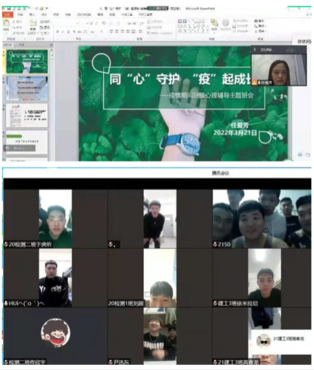Viewport: 314px width, 370px height.
Task: Open the slide Layout dropdown
Action: point(45,22)
